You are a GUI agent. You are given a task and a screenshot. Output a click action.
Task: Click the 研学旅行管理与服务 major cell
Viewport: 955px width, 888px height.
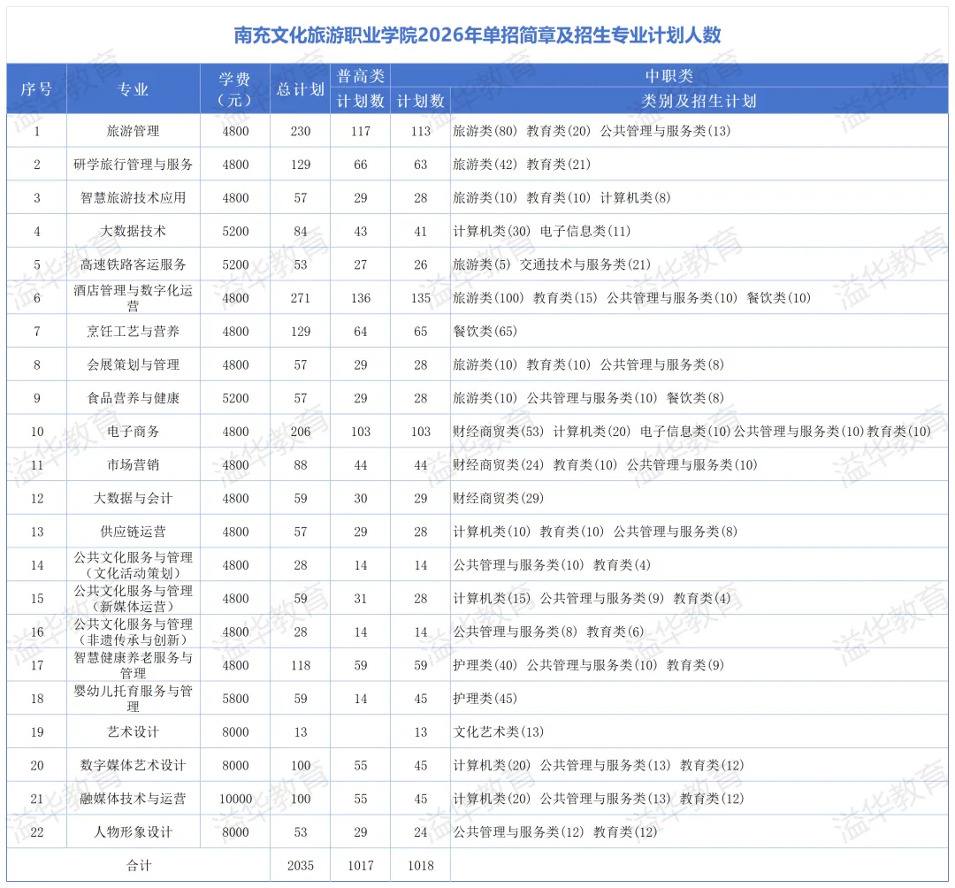pos(134,165)
